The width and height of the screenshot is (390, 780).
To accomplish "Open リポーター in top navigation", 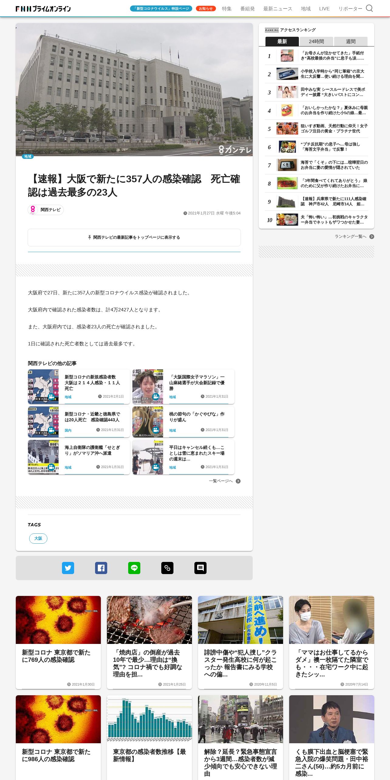I will coord(350,9).
